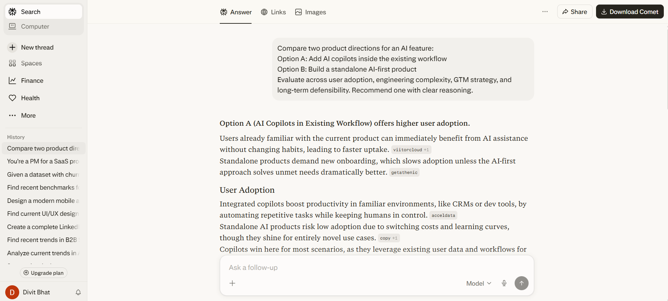
Task: Switch to the Links tab
Action: [x=273, y=12]
